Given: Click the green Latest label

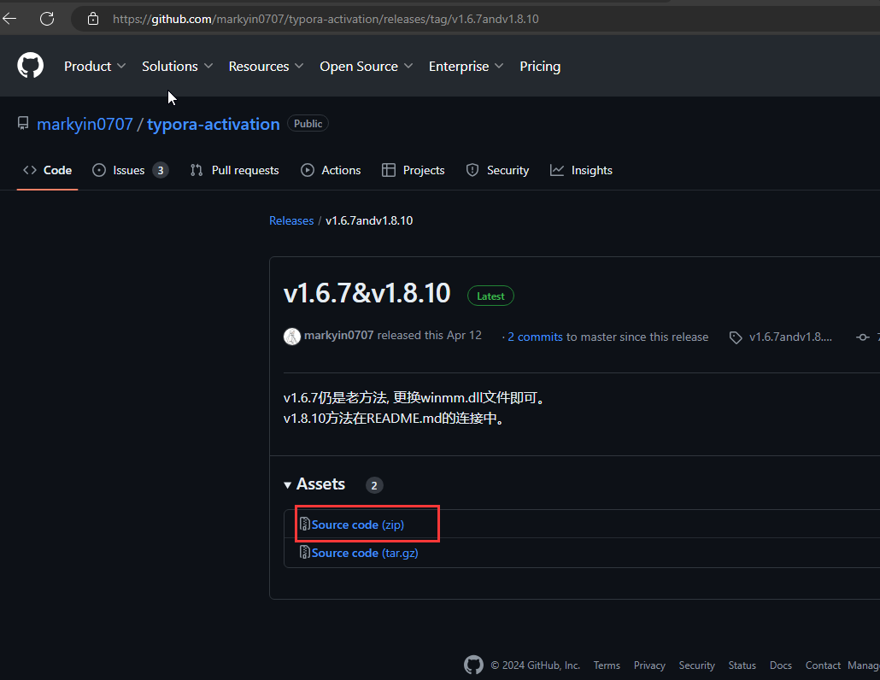Looking at the screenshot, I should coord(490,296).
